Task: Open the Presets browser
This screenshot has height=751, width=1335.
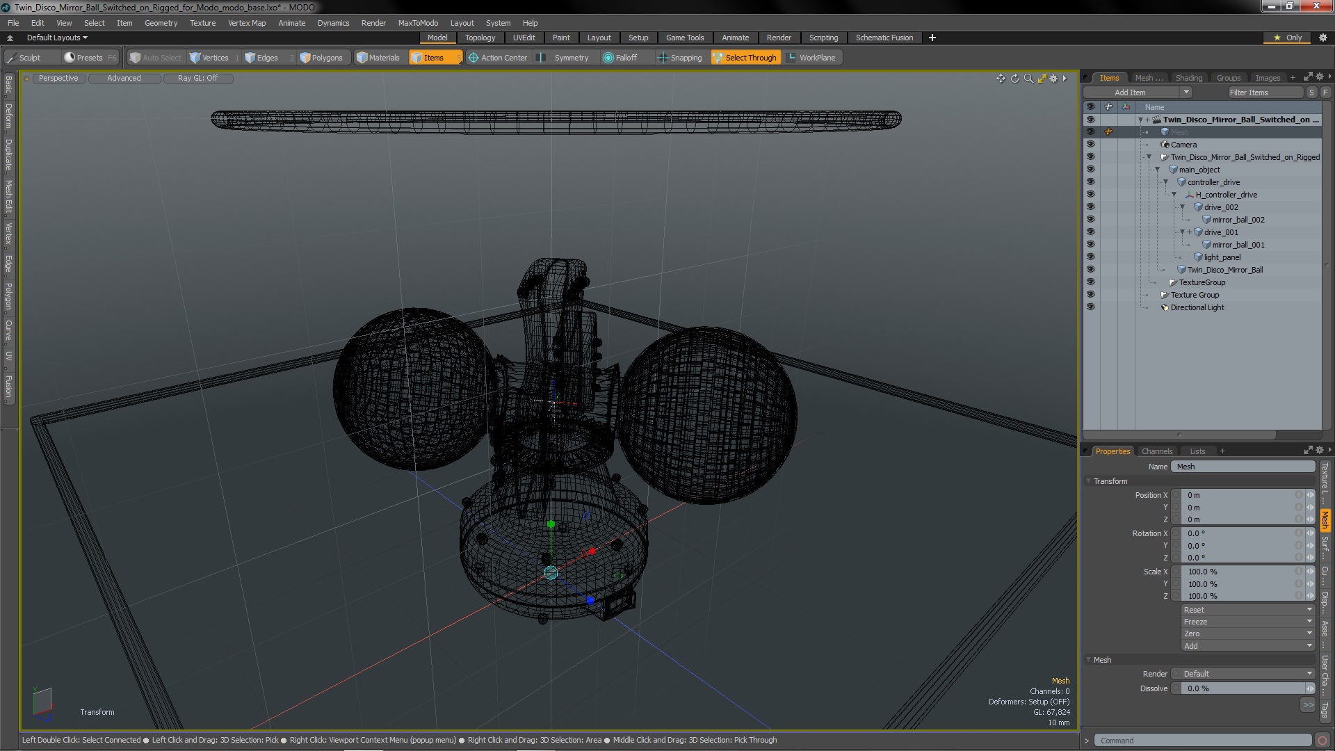Action: click(x=90, y=58)
